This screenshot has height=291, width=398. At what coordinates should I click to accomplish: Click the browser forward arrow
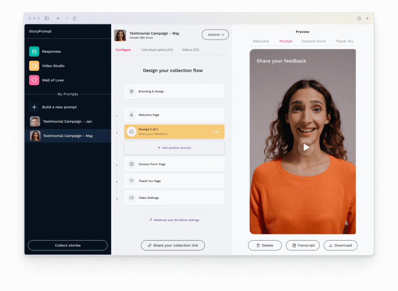click(66, 18)
